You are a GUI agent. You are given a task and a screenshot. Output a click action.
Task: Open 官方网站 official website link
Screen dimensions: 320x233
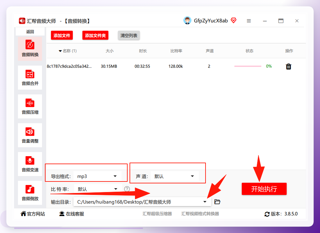pyautogui.click(x=33, y=214)
